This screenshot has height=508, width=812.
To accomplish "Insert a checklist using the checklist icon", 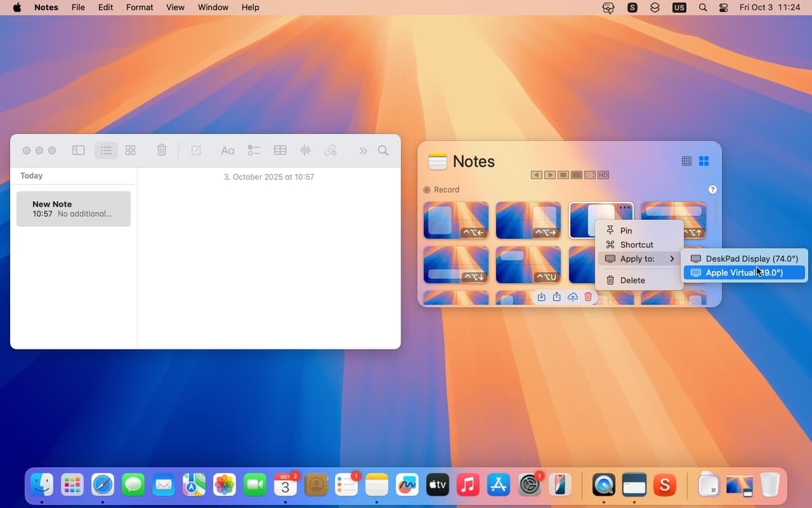I will coord(254,150).
